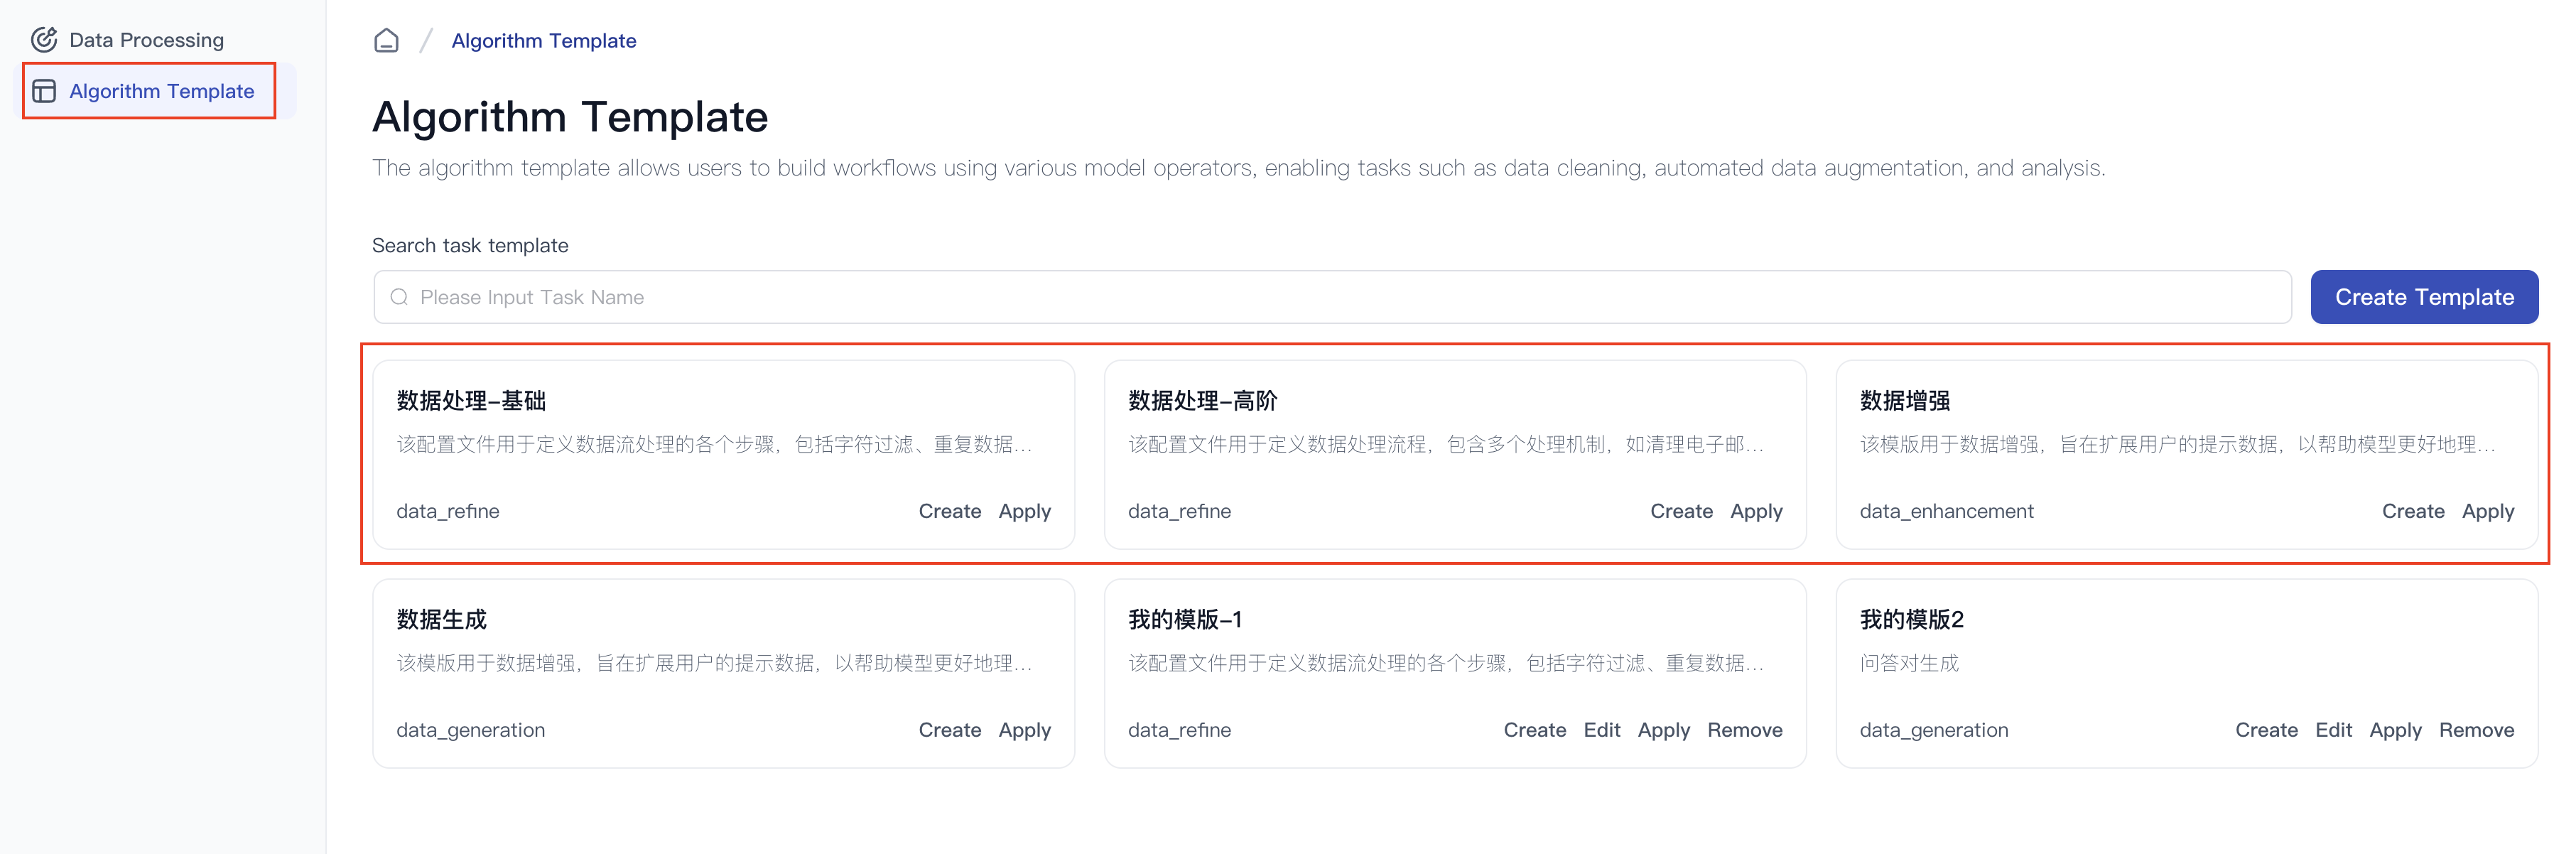Click Edit on the 我的模版-1 card
Image resolution: width=2576 pixels, height=854 pixels.
1601,730
